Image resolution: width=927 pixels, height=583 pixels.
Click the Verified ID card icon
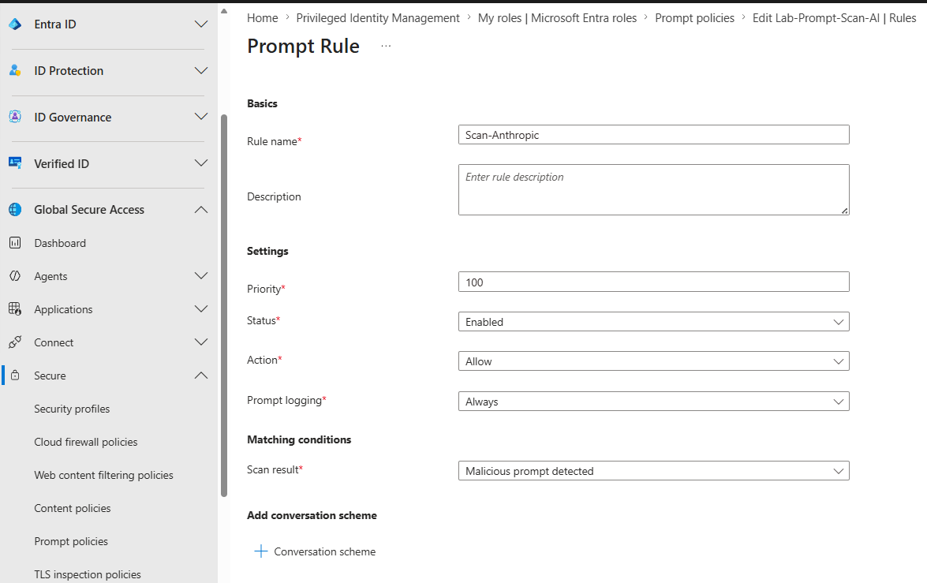click(15, 163)
